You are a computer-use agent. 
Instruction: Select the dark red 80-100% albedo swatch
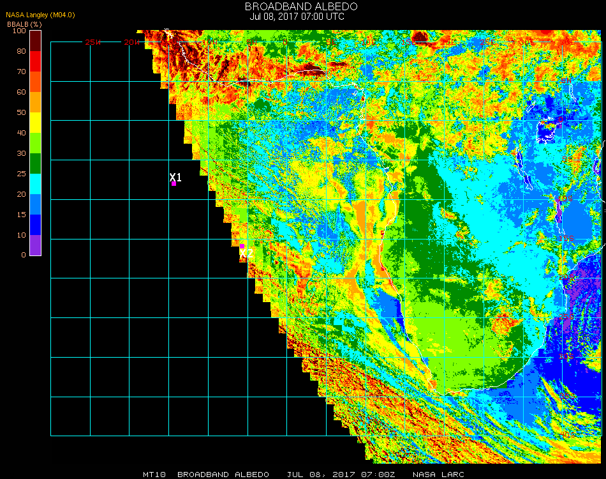point(36,40)
